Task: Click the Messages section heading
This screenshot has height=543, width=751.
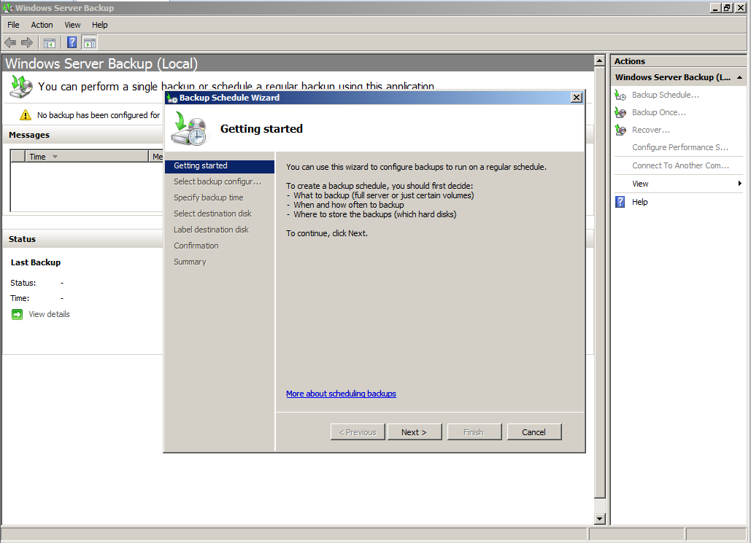Action: click(29, 136)
